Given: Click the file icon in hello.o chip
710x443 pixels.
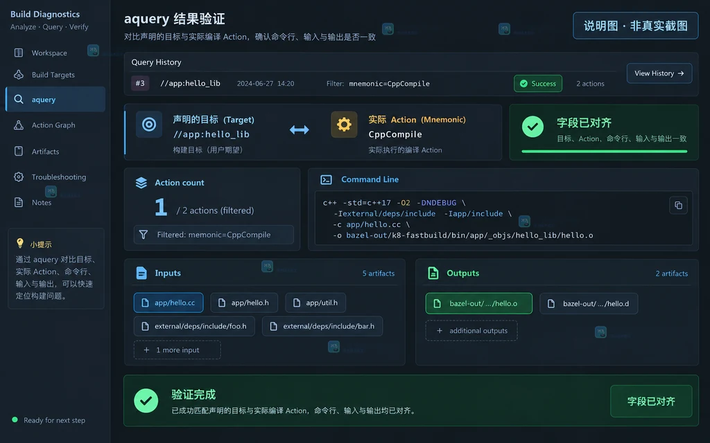Looking at the screenshot, I should 437,303.
